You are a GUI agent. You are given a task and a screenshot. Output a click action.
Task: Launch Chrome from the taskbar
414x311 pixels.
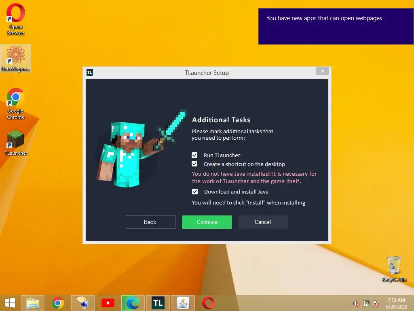[58, 303]
